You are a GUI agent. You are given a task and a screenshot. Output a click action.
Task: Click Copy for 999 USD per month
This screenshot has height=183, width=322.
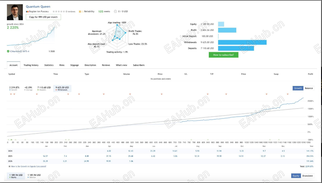point(43,17)
